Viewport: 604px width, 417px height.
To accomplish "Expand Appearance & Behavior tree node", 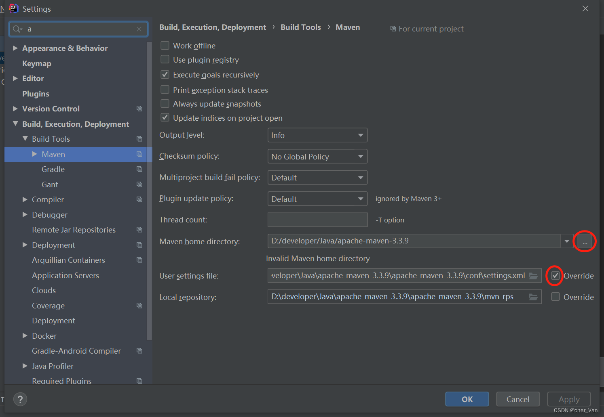I will [15, 48].
